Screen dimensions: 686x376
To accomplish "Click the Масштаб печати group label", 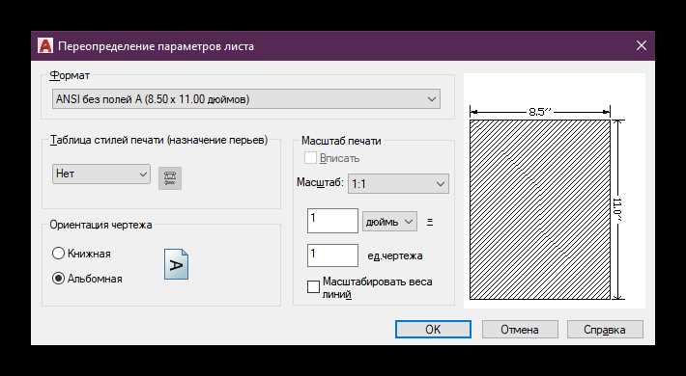I will (x=341, y=141).
